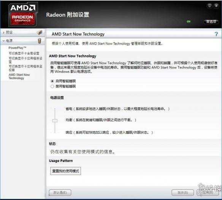The width and height of the screenshot is (222, 200).
Task: Click the power setting slider handle
Action: 55,121
